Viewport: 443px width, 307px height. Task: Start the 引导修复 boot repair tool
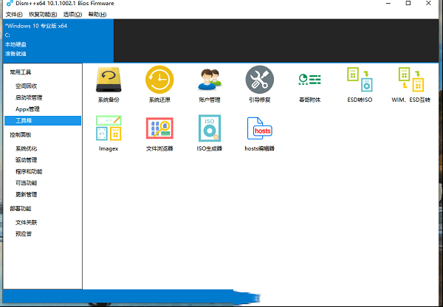point(260,84)
